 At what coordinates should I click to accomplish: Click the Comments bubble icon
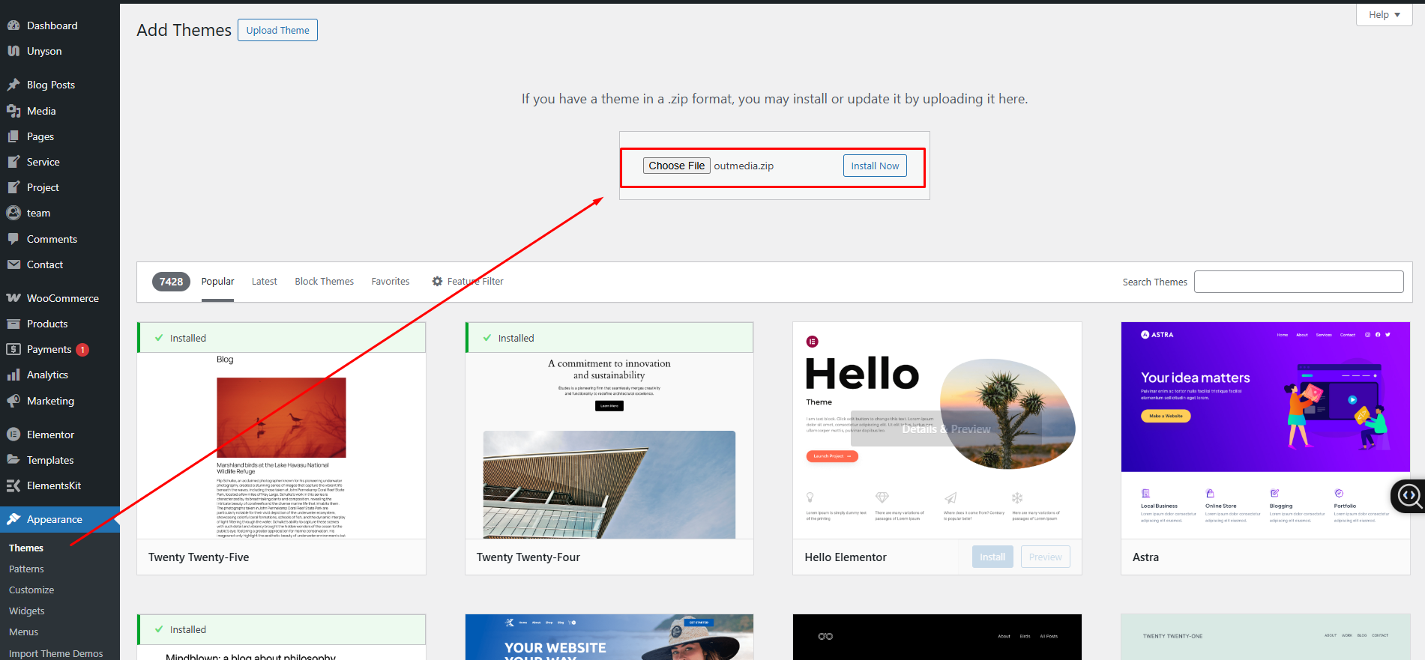(13, 239)
